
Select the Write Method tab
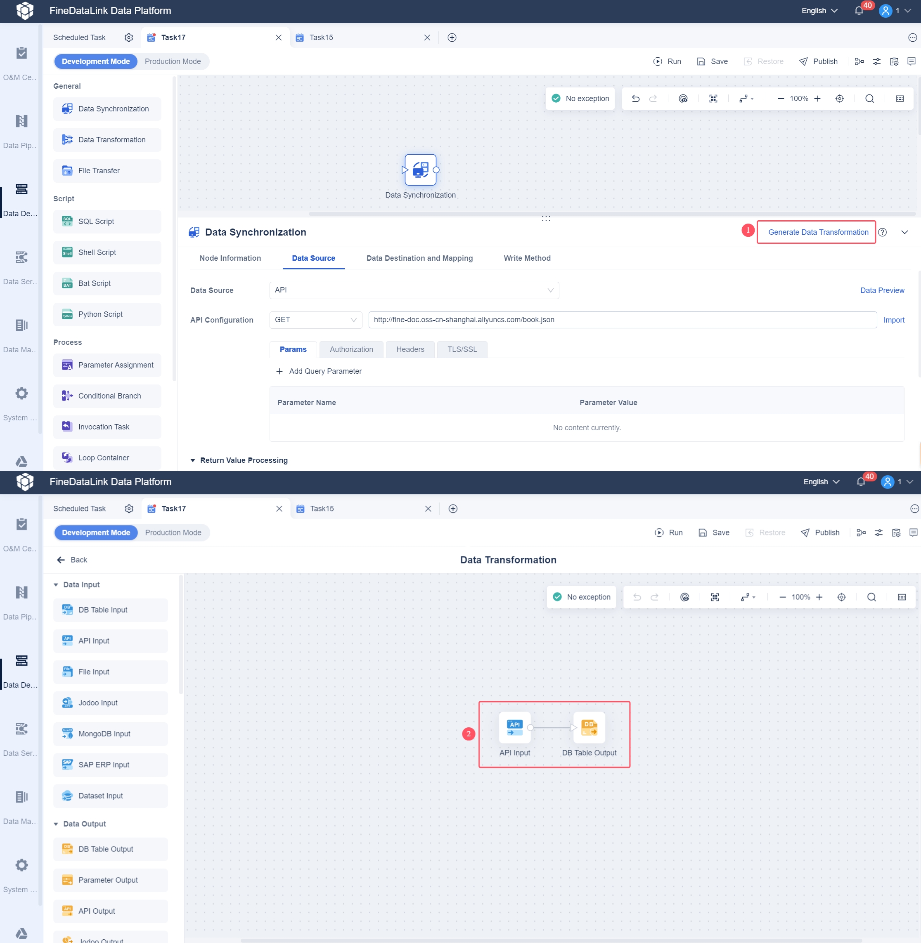tap(527, 258)
